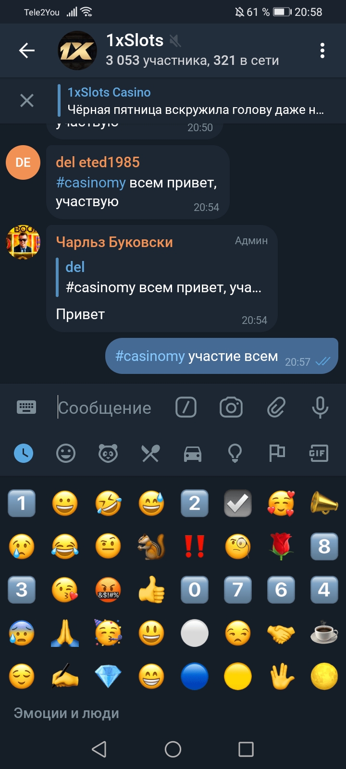Switch to keyboard input icon
The height and width of the screenshot is (769, 346).
(26, 408)
